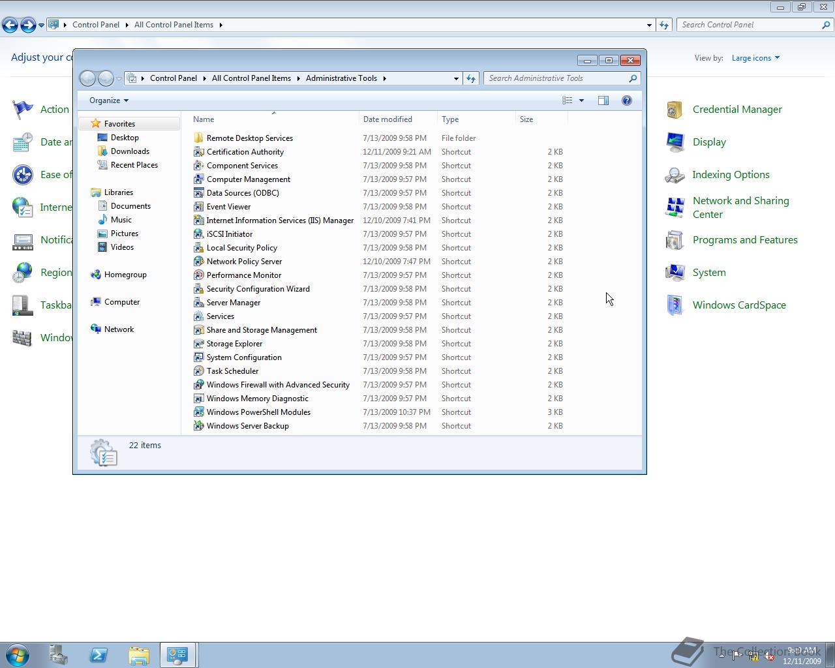Click the Windows Server Backup icon
The width and height of the screenshot is (835, 668).
(x=198, y=426)
